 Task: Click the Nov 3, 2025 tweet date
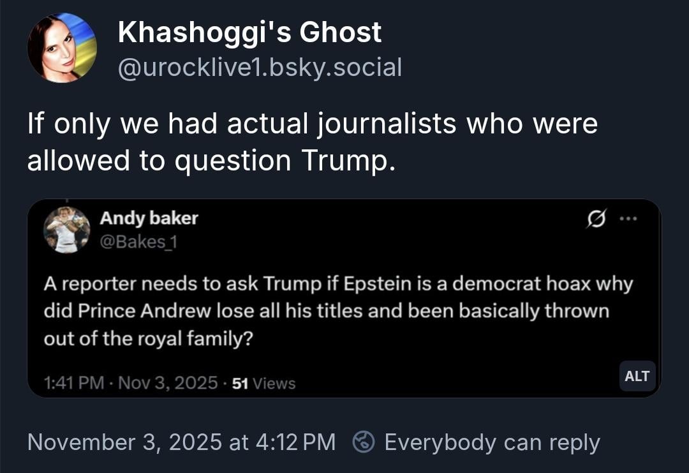(168, 383)
